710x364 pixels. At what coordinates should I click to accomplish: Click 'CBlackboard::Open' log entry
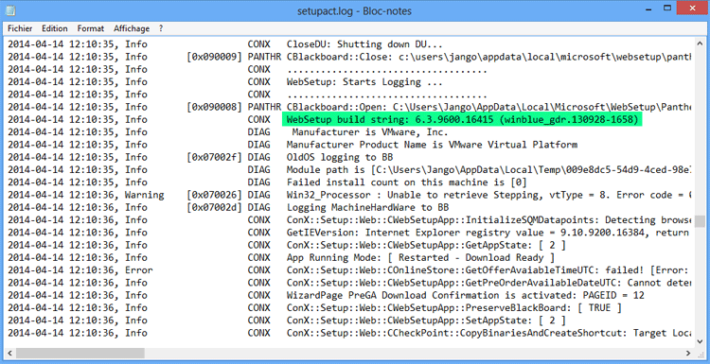click(x=489, y=107)
